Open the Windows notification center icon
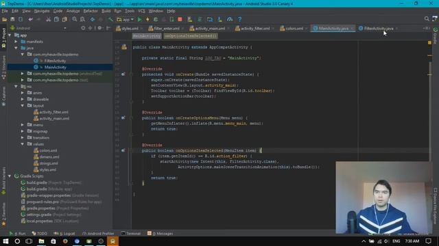439x246 pixels. (x=428, y=241)
